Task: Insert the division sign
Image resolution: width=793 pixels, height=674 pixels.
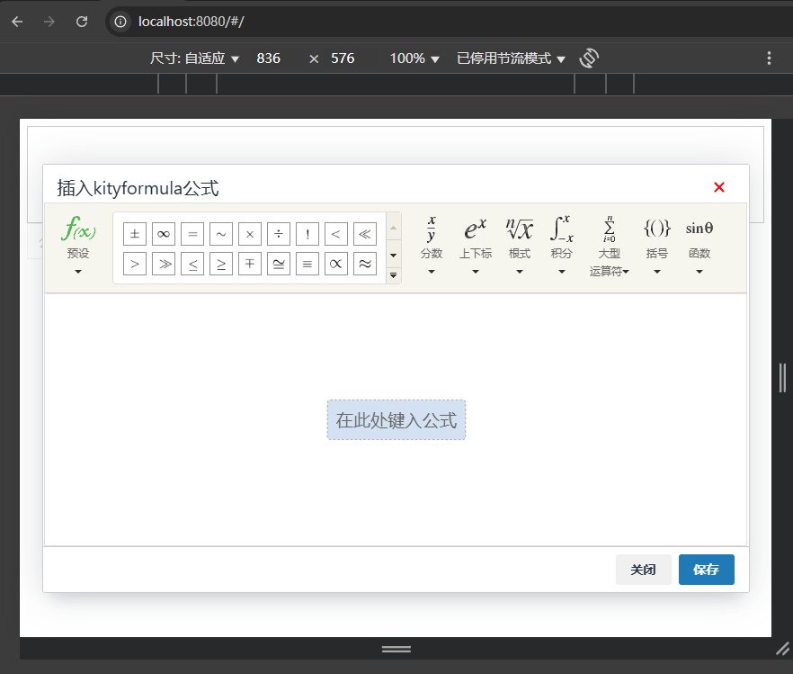Action: 279,234
